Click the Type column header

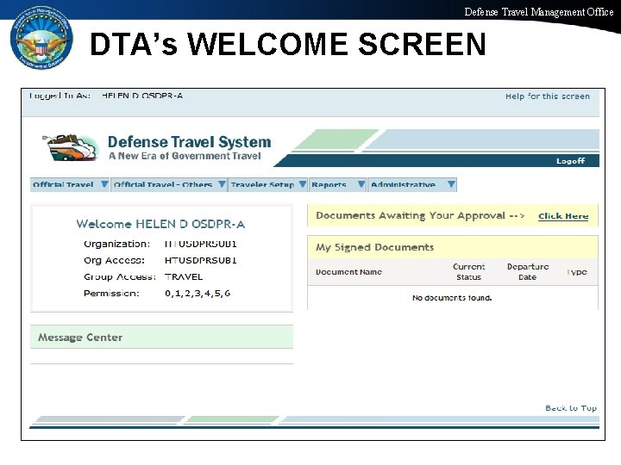[577, 272]
